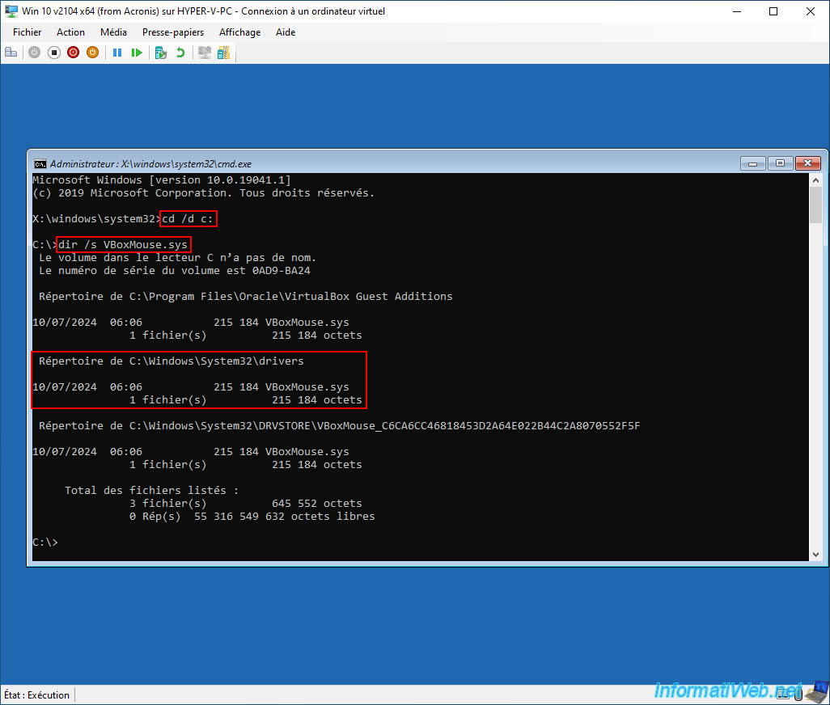Click the console vertical scrollbar thumb
The image size is (830, 705).
[x=815, y=205]
